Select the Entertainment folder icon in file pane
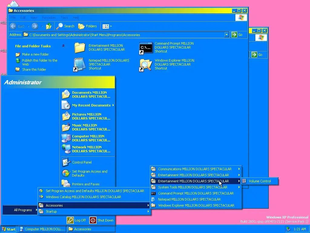Image resolution: width=310 pixels, height=233 pixels. [x=80, y=48]
